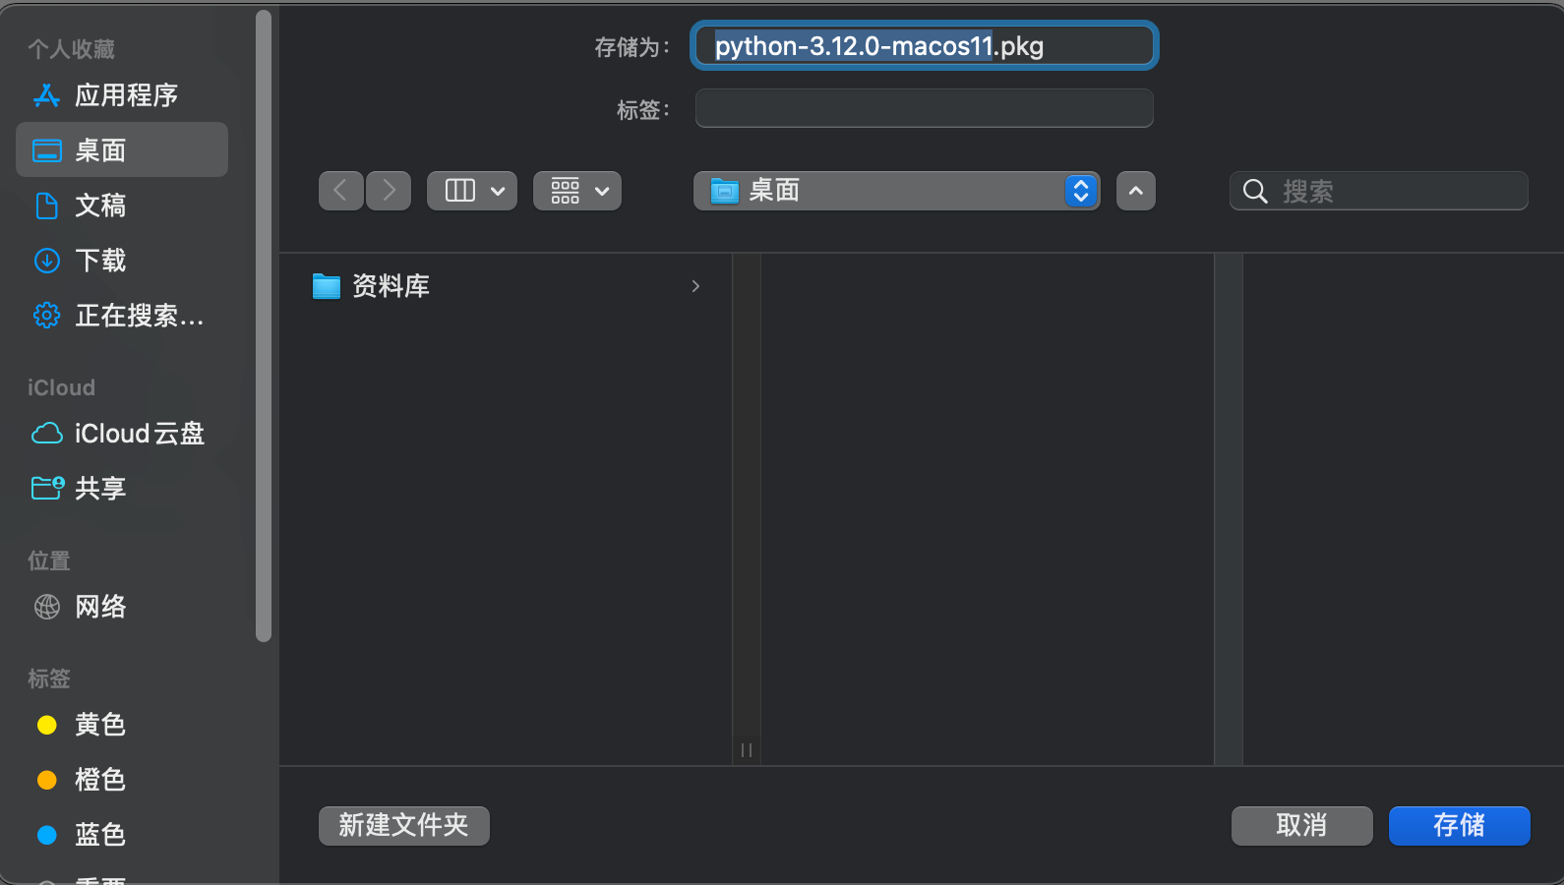The image size is (1564, 885).
Task: Navigate back with the back arrow
Action: [340, 190]
